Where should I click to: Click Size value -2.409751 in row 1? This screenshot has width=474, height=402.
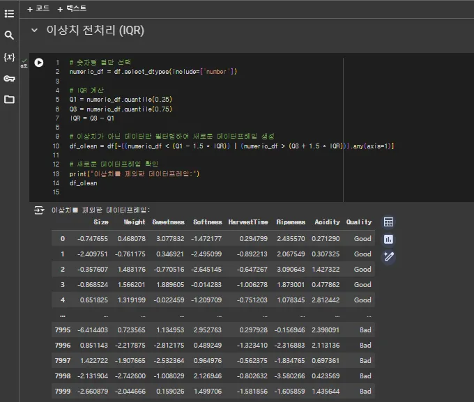tap(93, 254)
